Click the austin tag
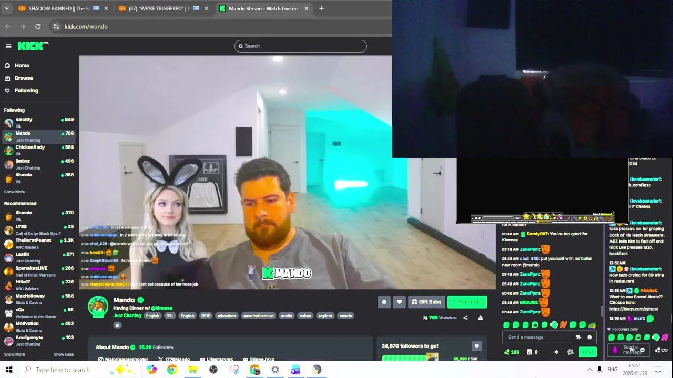Image resolution: width=673 pixels, height=378 pixels. (287, 316)
